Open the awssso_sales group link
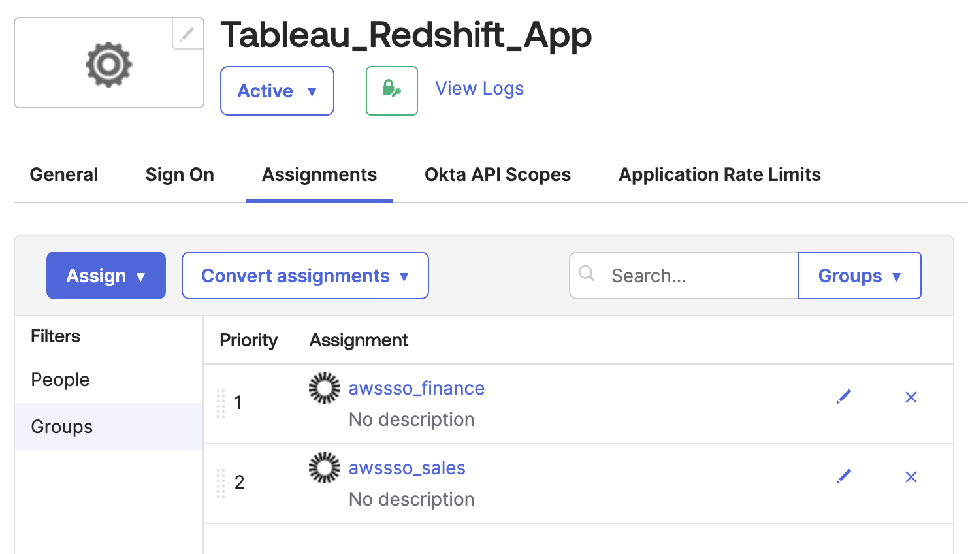The width and height of the screenshot is (968, 554). click(407, 468)
